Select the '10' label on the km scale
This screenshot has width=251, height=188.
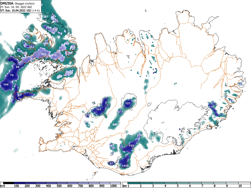[240, 186]
